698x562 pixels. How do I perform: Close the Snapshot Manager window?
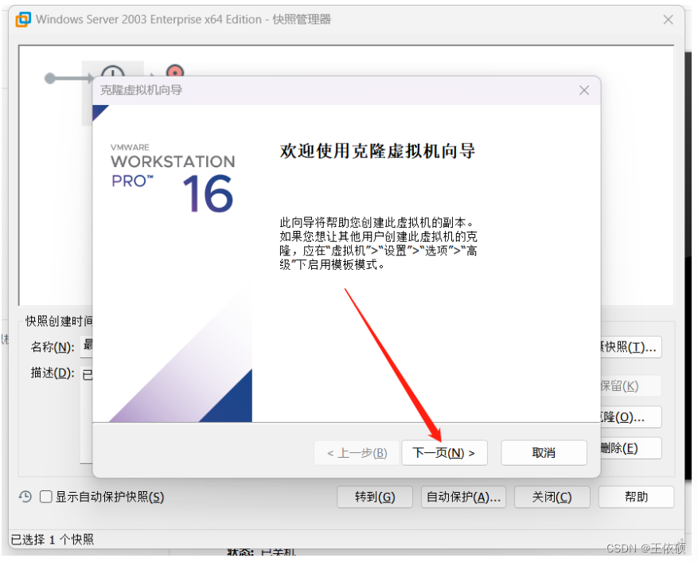pos(668,20)
